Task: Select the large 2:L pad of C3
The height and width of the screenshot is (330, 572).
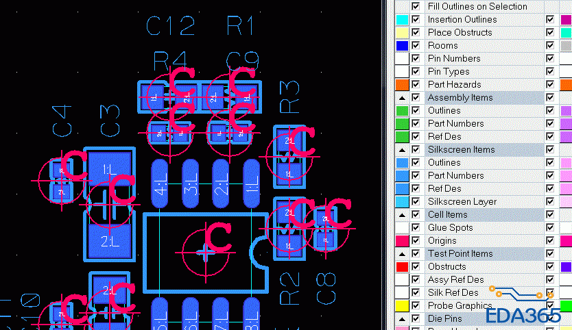Action: pos(110,241)
